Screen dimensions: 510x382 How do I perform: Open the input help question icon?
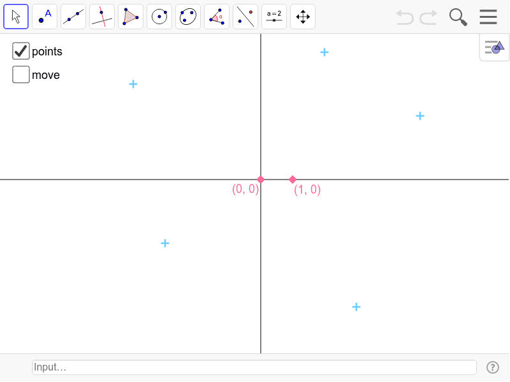pos(492,367)
